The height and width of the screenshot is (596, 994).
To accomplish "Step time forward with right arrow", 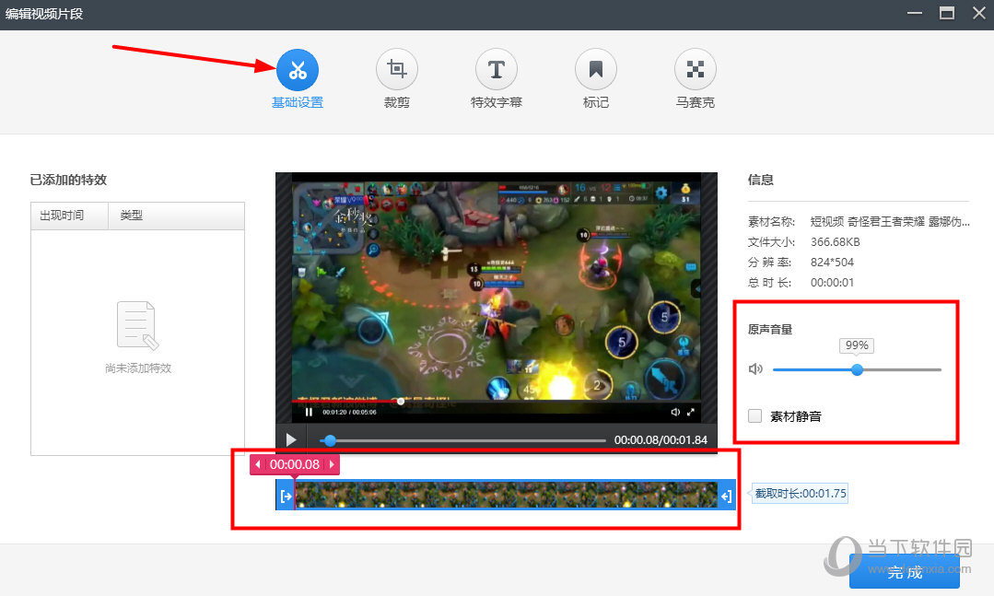I will 332,464.
